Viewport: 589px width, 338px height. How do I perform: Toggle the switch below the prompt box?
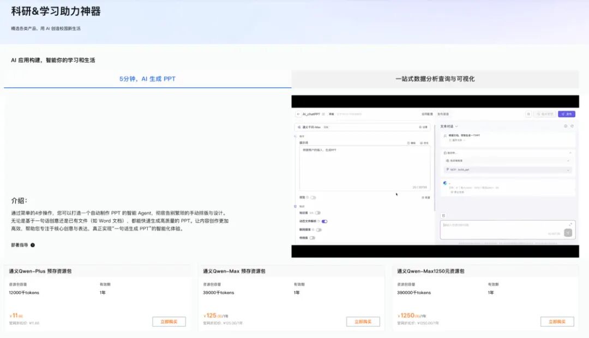click(x=313, y=197)
